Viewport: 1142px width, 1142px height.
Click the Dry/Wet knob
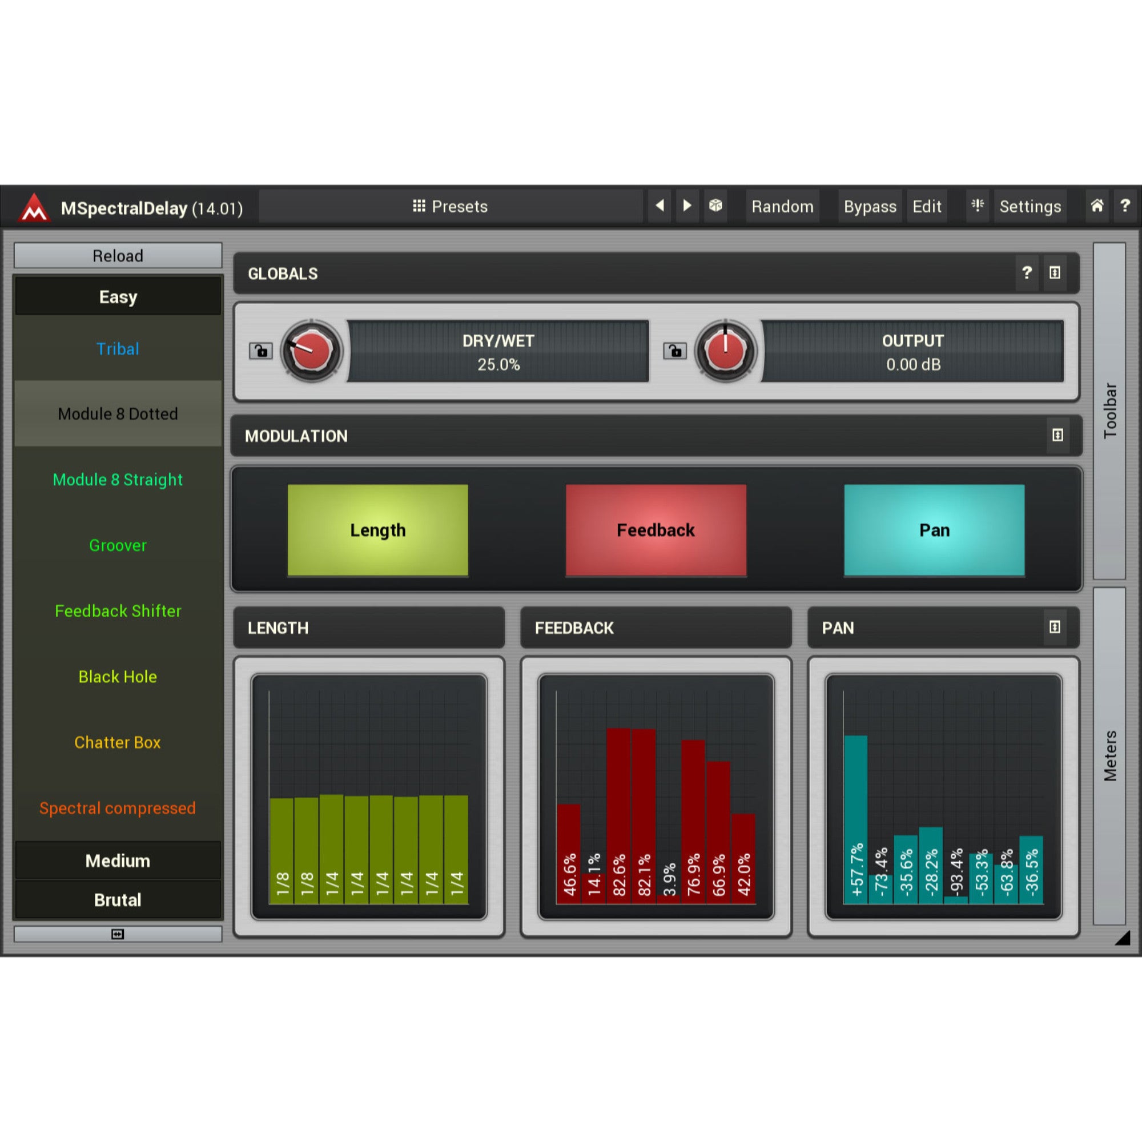311,351
